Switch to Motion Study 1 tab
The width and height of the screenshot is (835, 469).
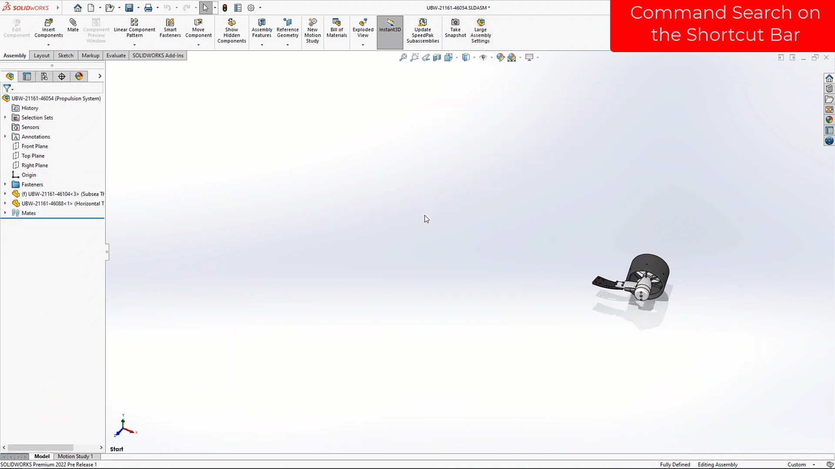pos(75,456)
